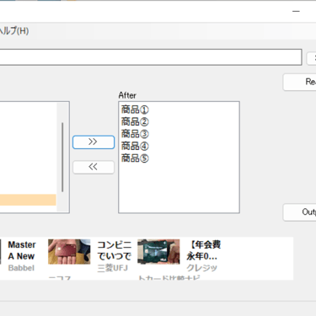
Task: Select 商品④ in the After list
Action: [135, 146]
